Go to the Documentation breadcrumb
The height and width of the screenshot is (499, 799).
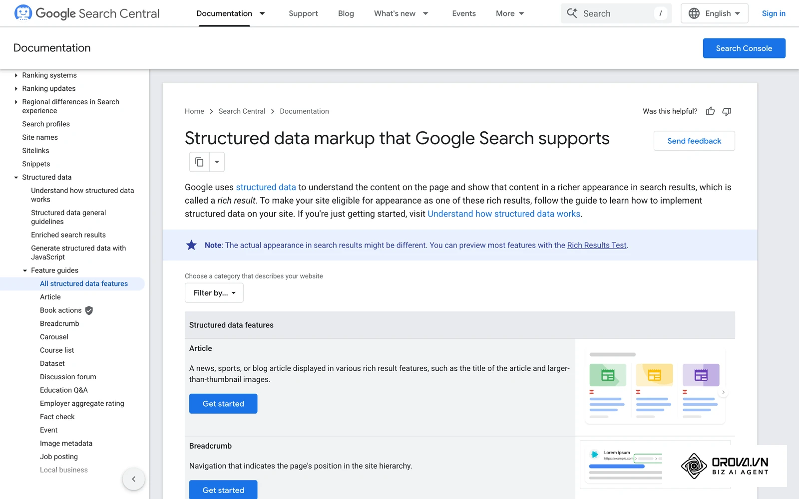tap(304, 111)
